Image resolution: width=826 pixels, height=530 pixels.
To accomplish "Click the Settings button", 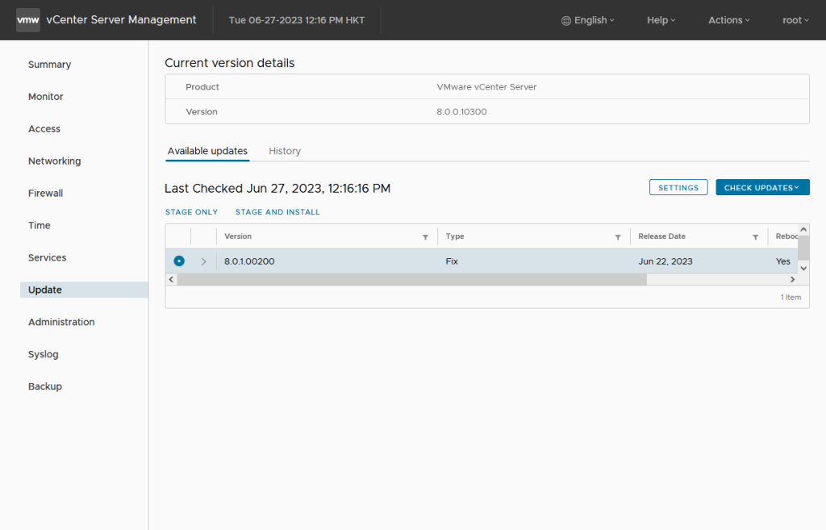I will [x=678, y=187].
